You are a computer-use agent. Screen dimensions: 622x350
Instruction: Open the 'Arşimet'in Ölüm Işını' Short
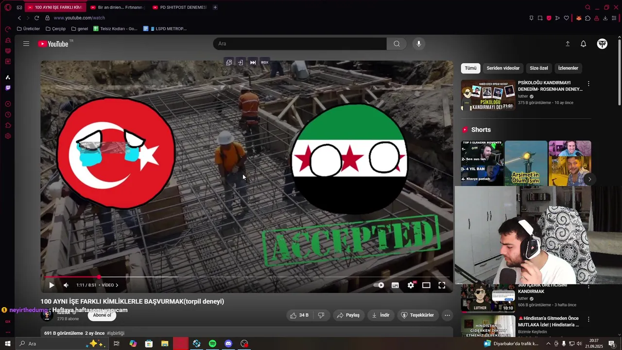click(526, 163)
